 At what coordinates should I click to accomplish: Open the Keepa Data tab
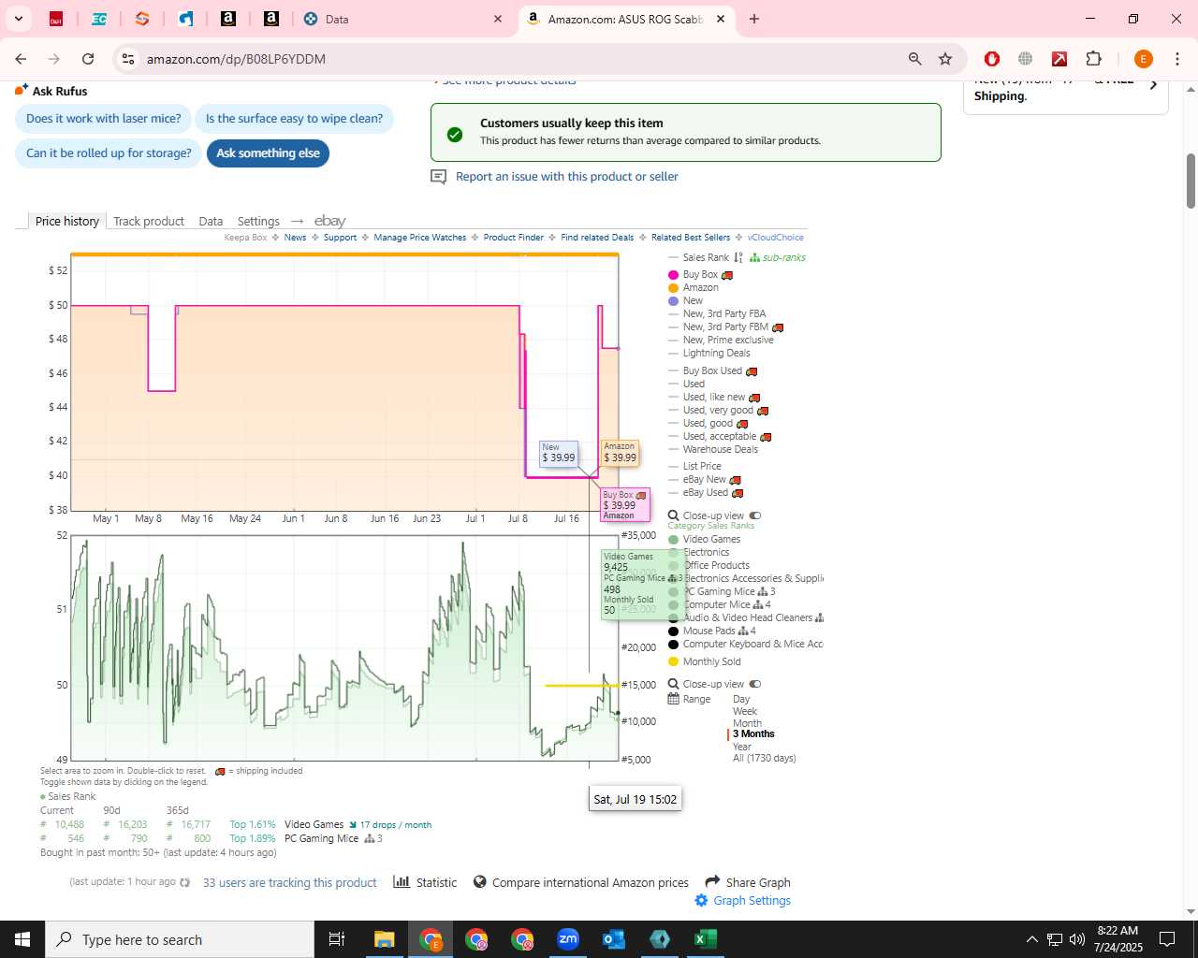[x=211, y=222]
